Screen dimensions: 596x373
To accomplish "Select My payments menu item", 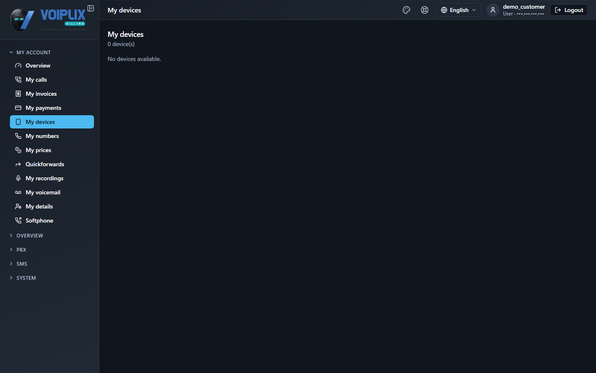I will click(52, 108).
